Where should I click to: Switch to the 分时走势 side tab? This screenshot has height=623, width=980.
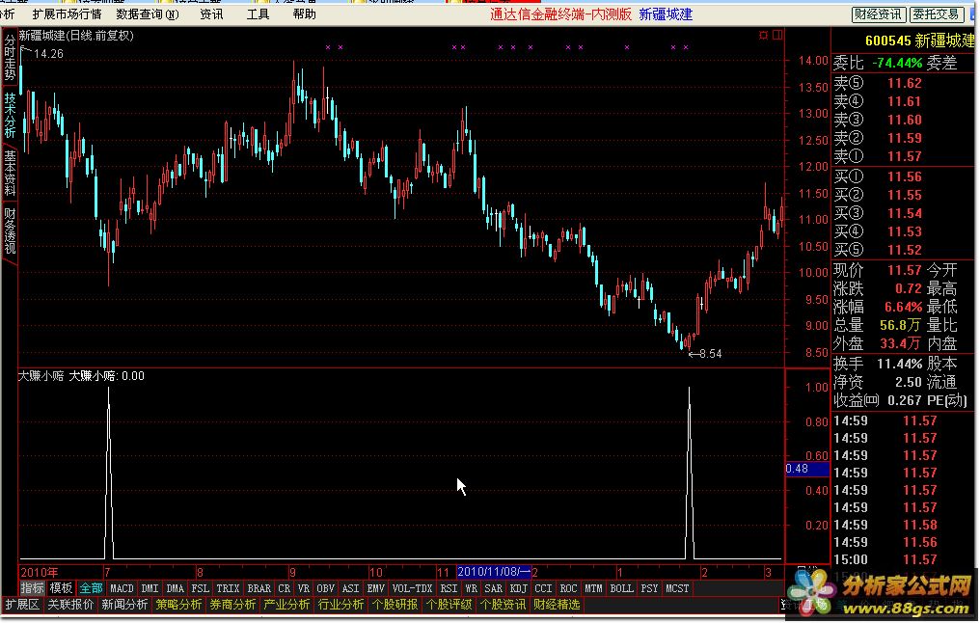pyautogui.click(x=10, y=58)
